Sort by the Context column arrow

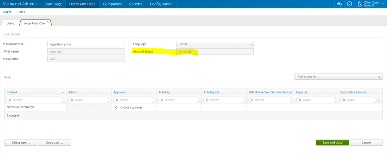tap(63, 92)
